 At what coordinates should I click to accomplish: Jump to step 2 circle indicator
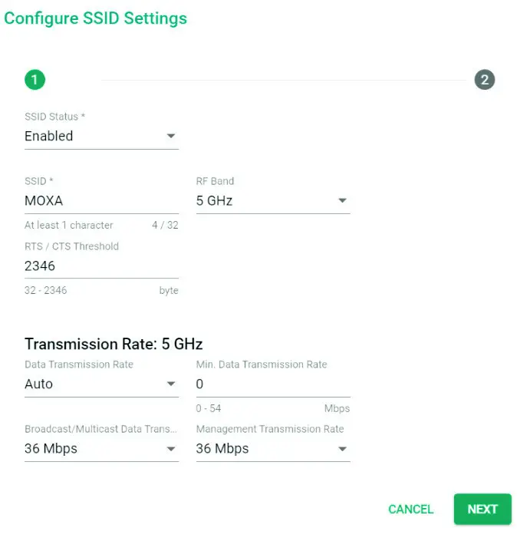pyautogui.click(x=484, y=79)
